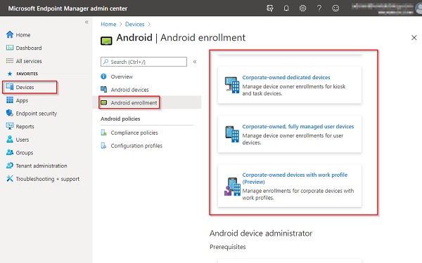Open portal settings gear icon
This screenshot has height=263, width=422.
(302, 8)
